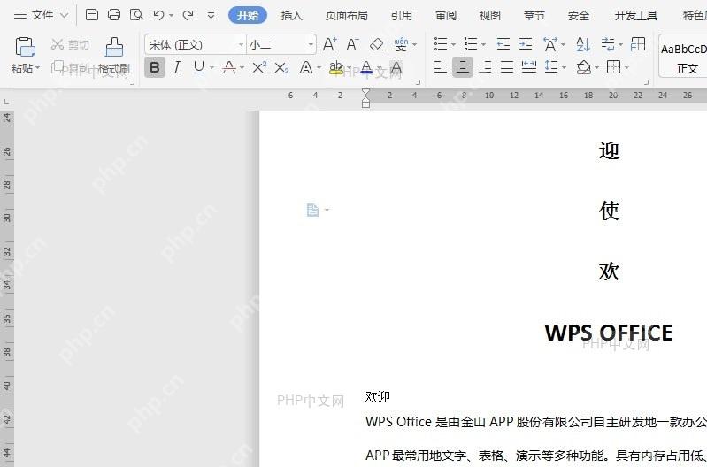This screenshot has width=707, height=467.
Task: Open the line spacing dropdown arrow
Action: (x=564, y=67)
